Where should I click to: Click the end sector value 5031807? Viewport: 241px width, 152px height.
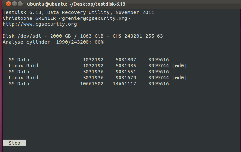click(x=126, y=60)
